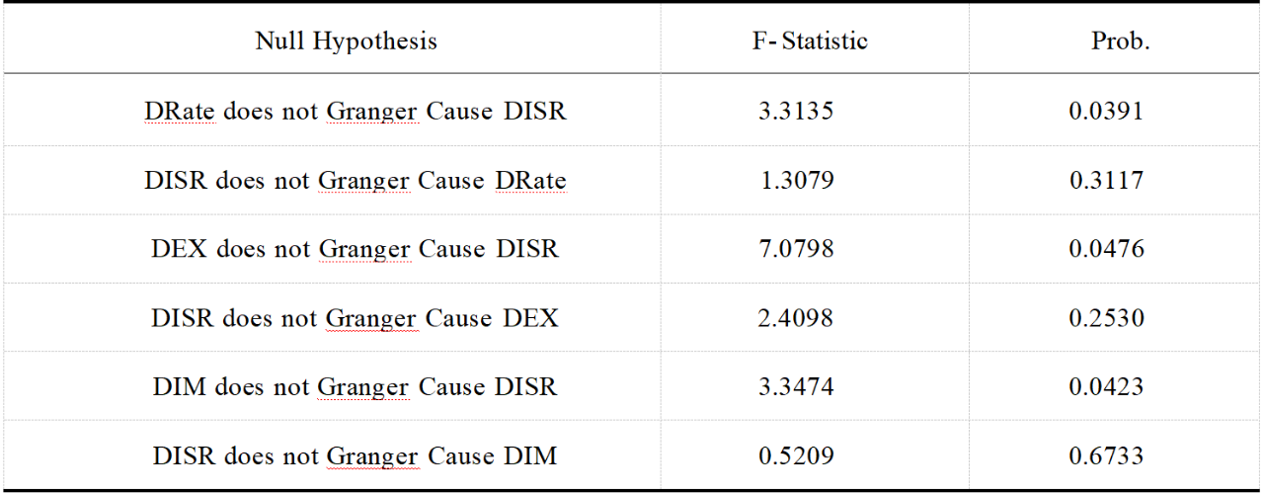
Task: Click 'DEX does not Granger Cause DISR'
Action: [x=355, y=249]
